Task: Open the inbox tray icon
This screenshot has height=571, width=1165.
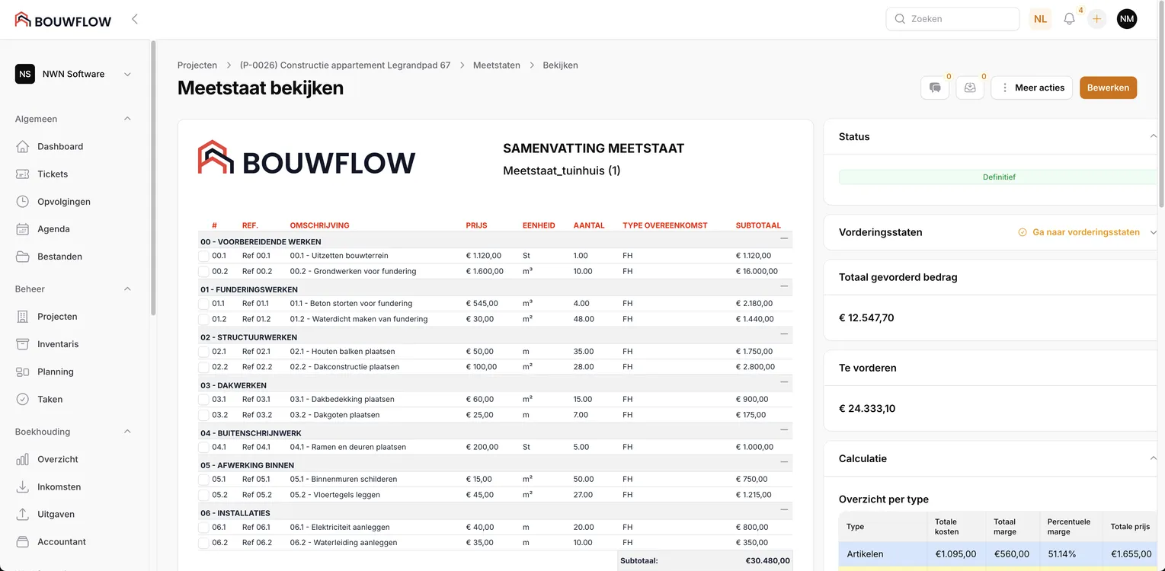Action: (x=970, y=88)
